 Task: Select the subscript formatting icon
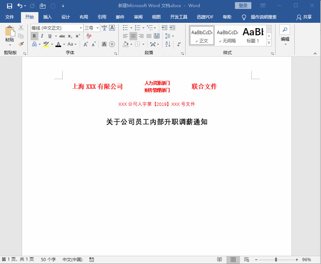(x=70, y=36)
